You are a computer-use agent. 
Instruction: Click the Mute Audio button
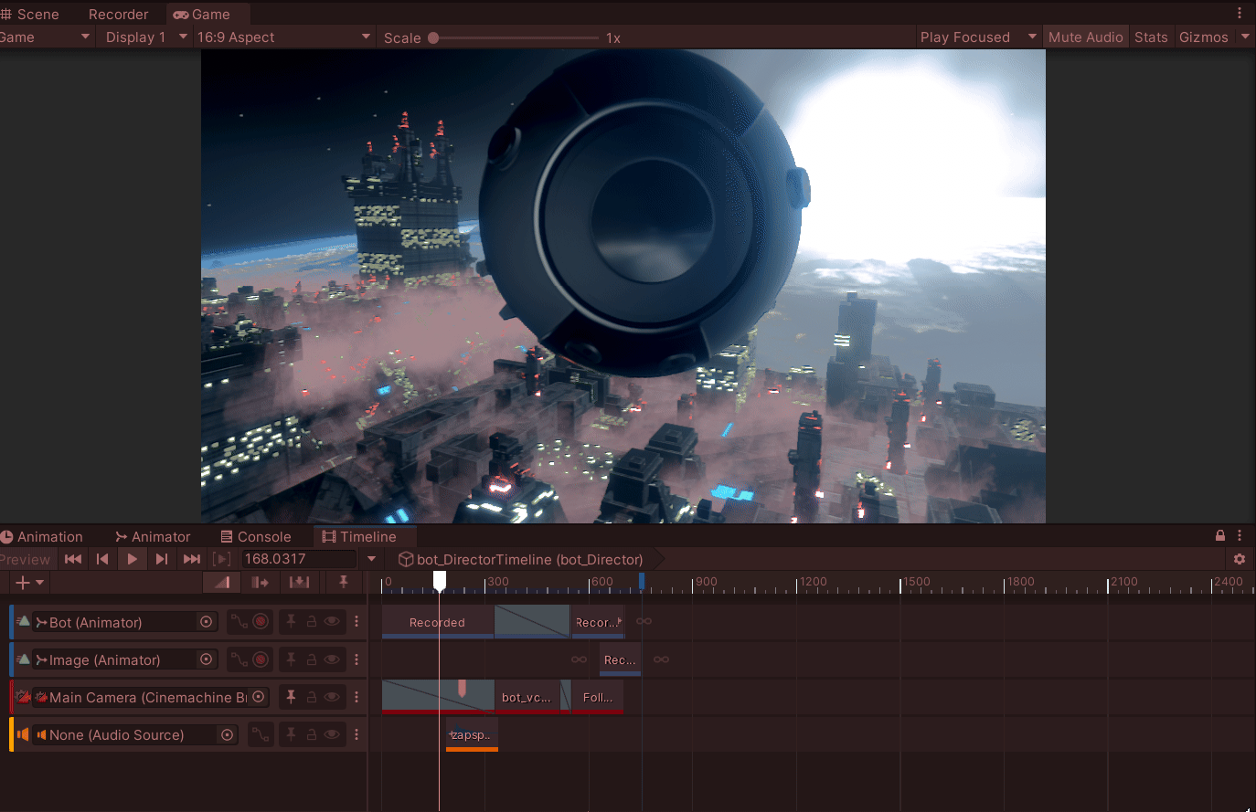click(1085, 37)
